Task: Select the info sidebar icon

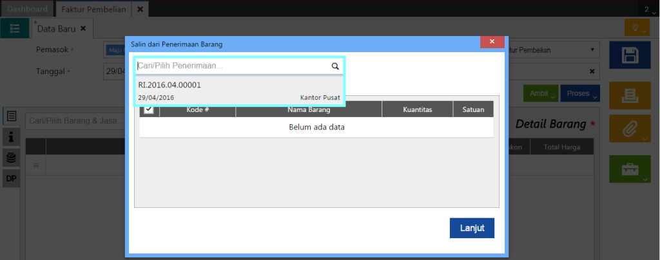Action: pyautogui.click(x=12, y=136)
